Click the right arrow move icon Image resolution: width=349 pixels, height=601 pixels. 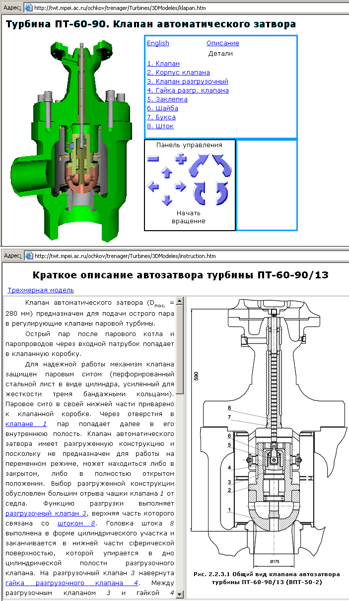pos(180,186)
